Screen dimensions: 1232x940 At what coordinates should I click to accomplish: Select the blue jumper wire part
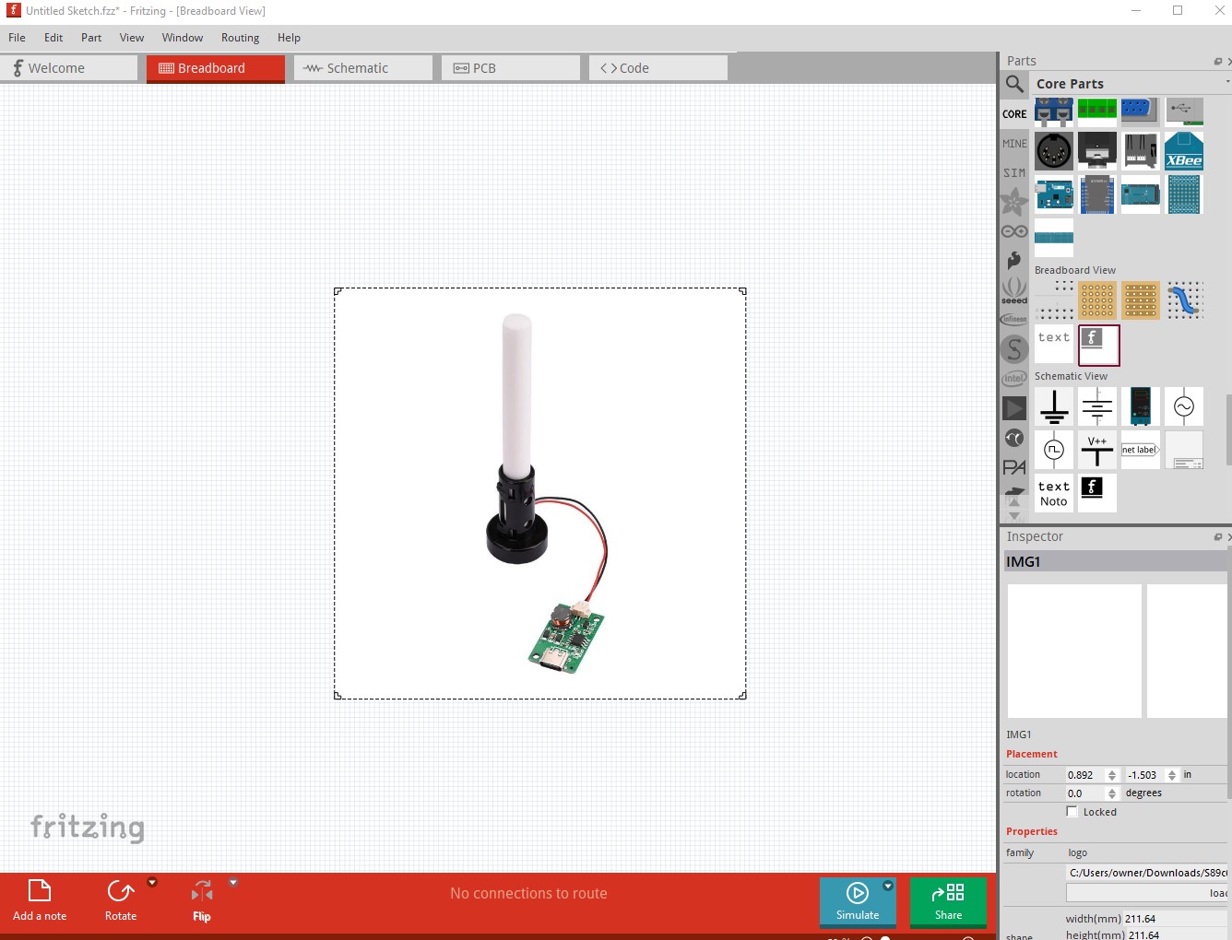pos(1183,300)
